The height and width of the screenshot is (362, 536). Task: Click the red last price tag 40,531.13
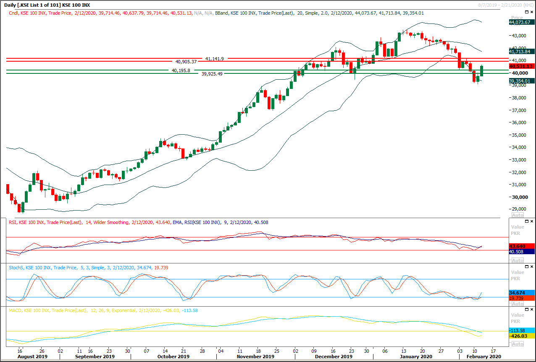[x=521, y=66]
